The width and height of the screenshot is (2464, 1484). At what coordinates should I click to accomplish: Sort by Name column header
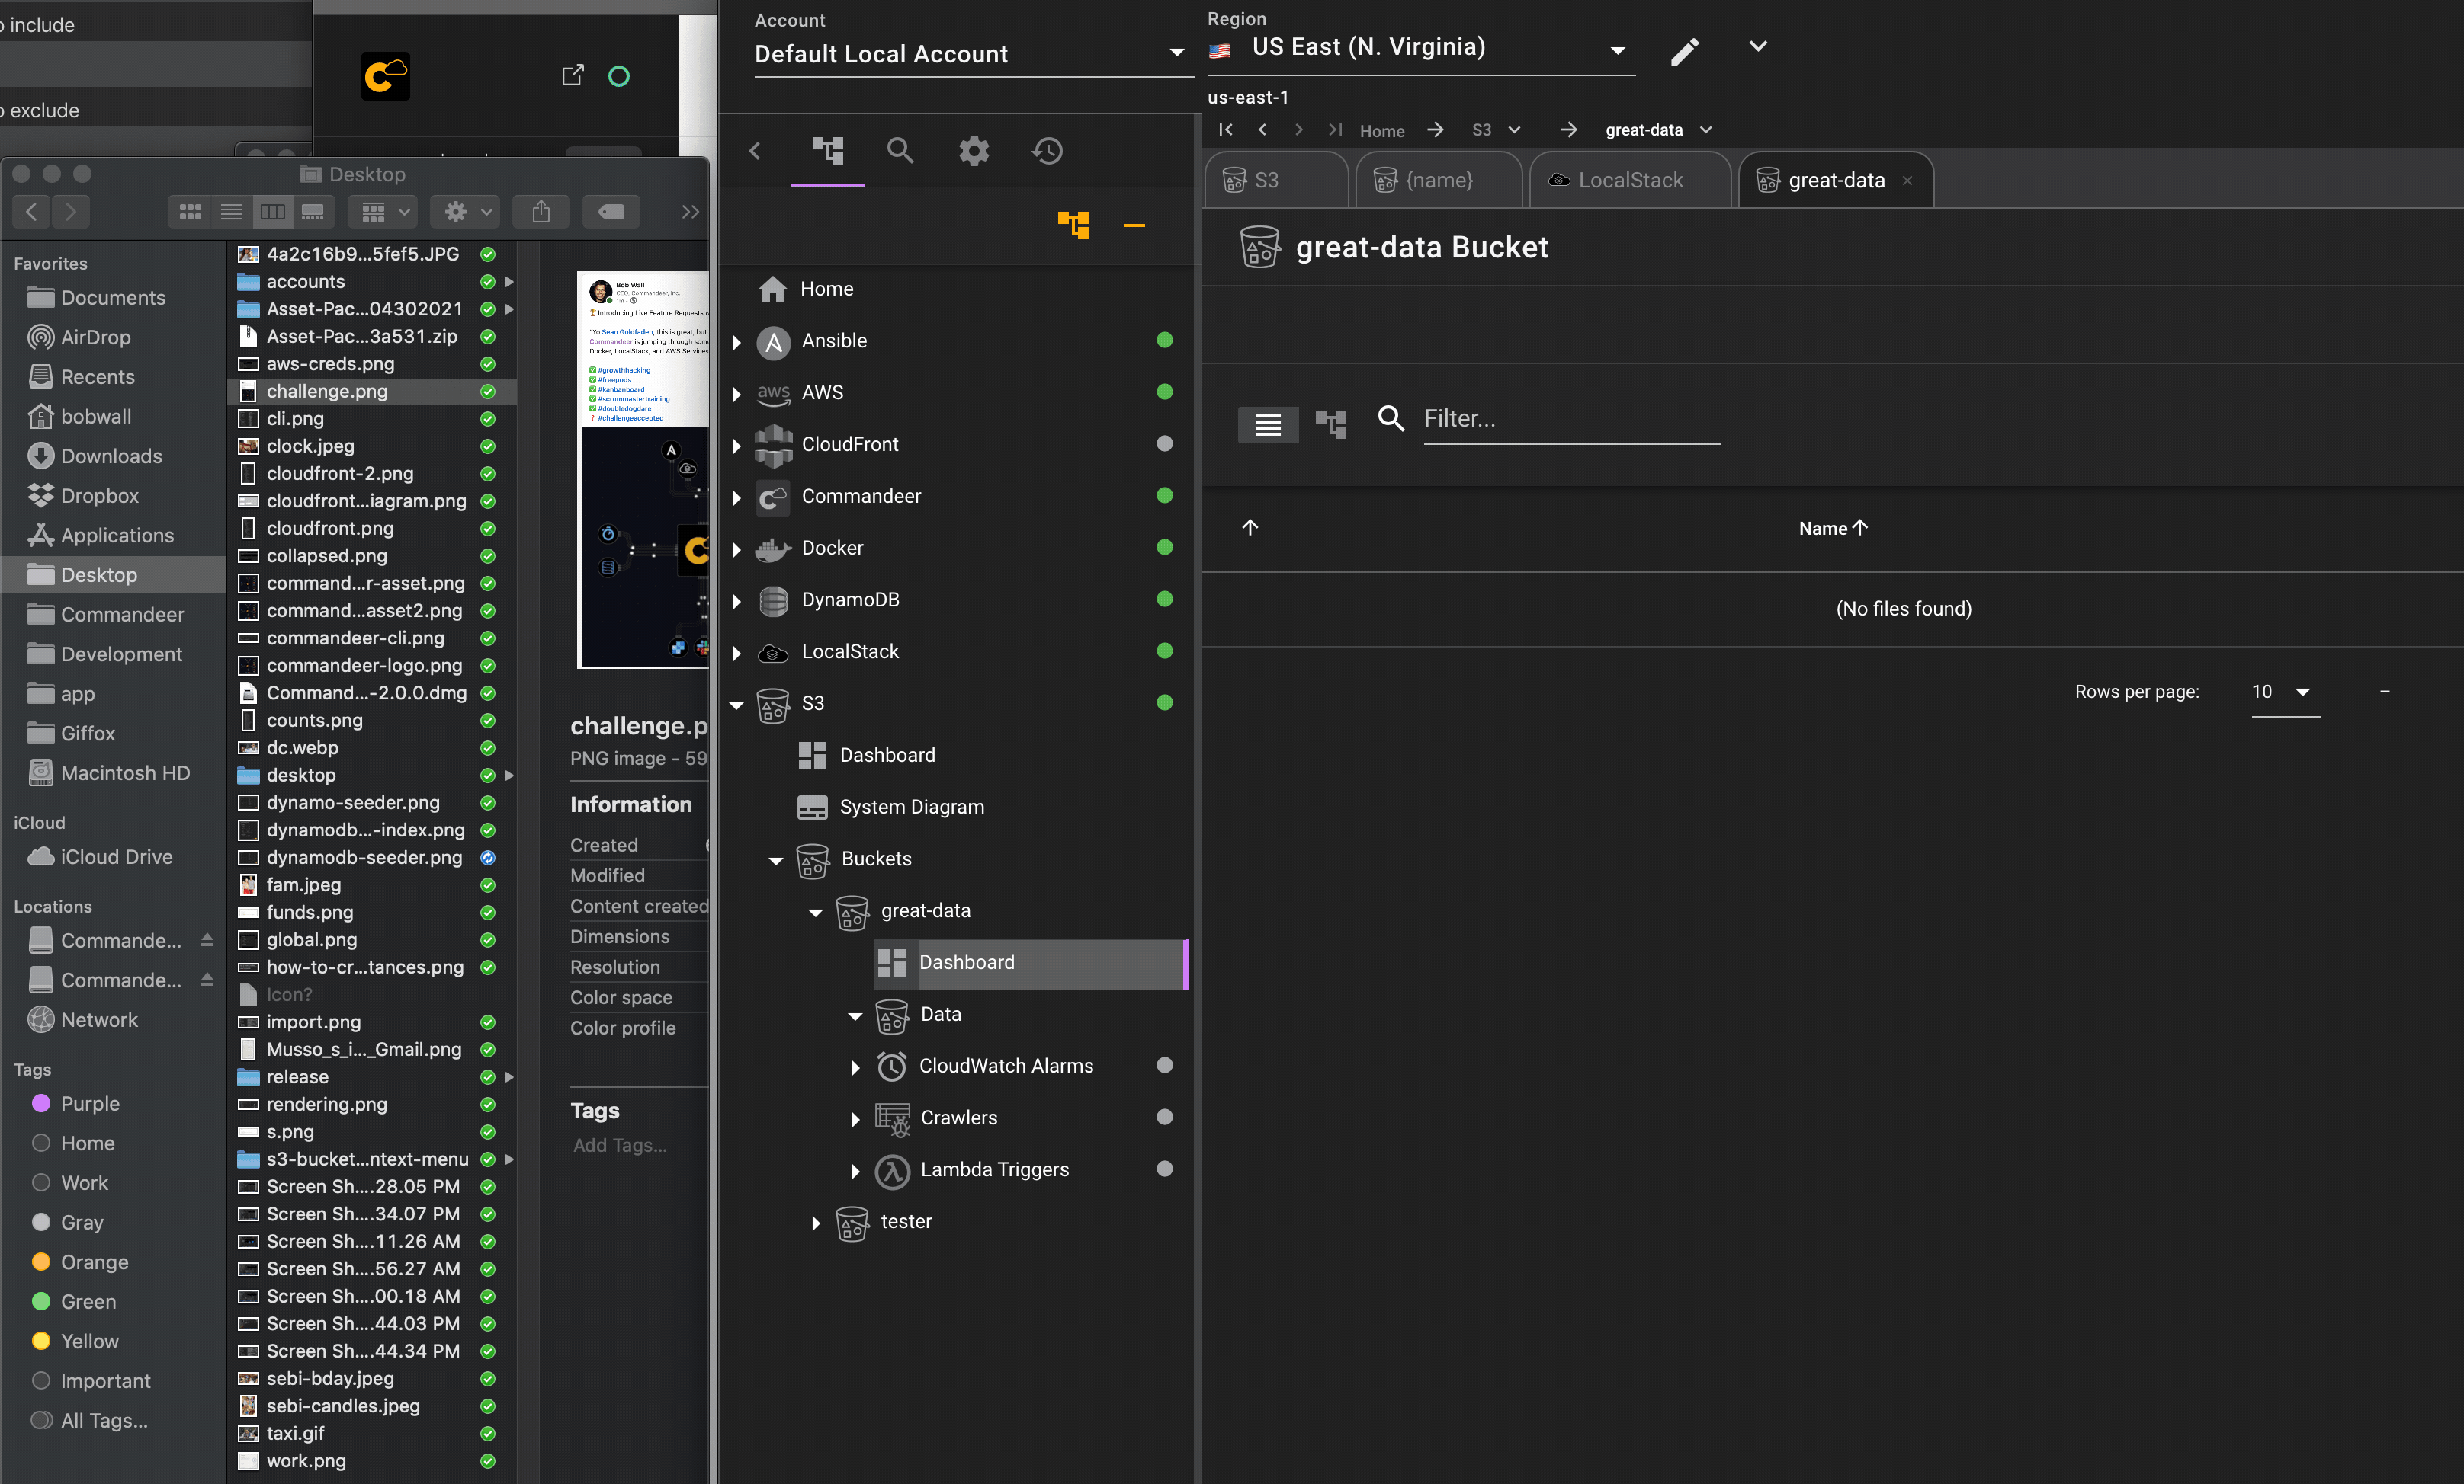pos(1832,529)
